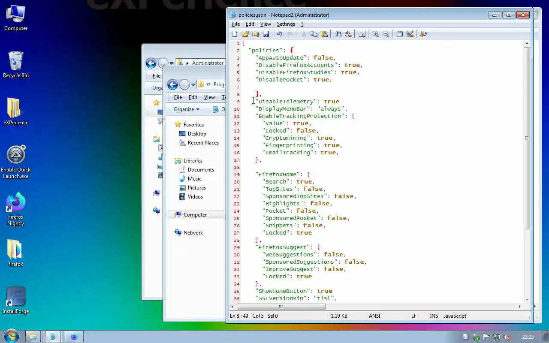Select the Computer desktop icon

click(x=16, y=18)
